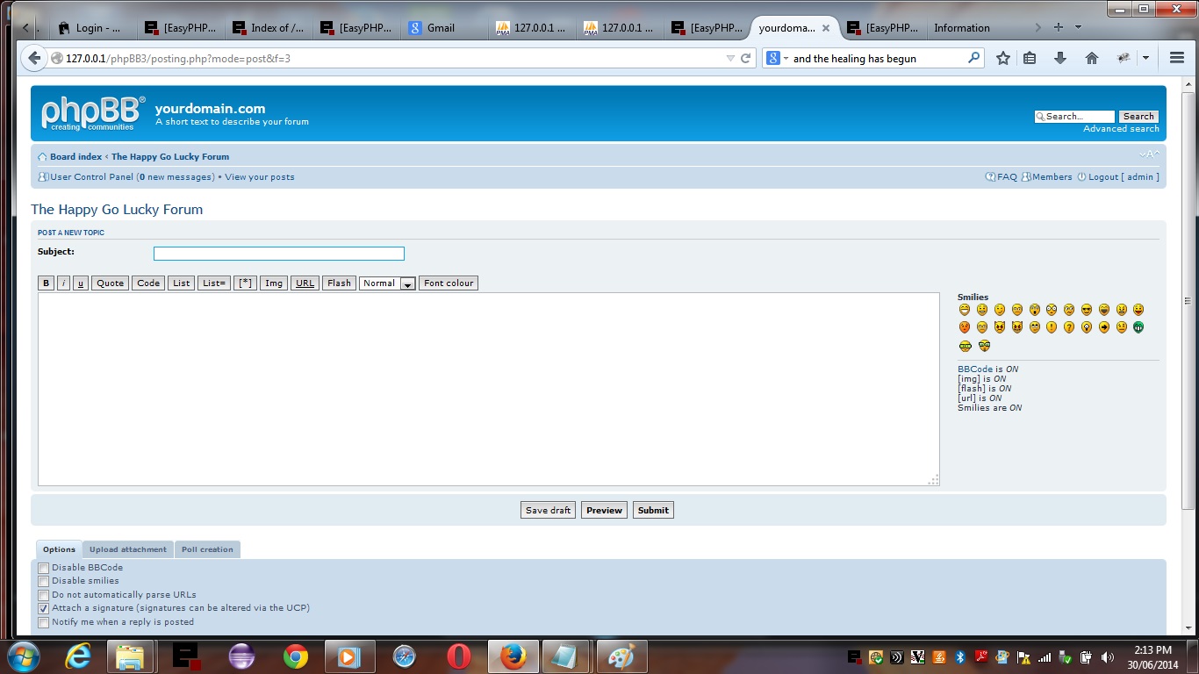Viewport: 1199px width, 674px height.
Task: Go to Firefox home page icon
Action: click(1092, 58)
